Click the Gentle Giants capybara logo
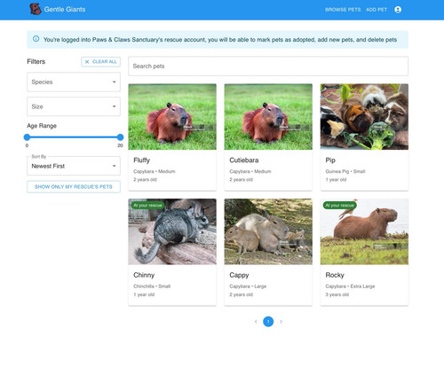The height and width of the screenshot is (383, 444). point(36,9)
